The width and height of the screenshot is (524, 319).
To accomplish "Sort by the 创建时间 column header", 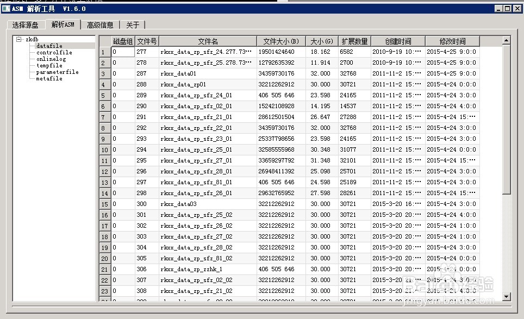I will (398, 41).
